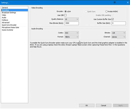Open the Video settings section
The width and height of the screenshot is (130, 109).
click(x=15, y=15)
